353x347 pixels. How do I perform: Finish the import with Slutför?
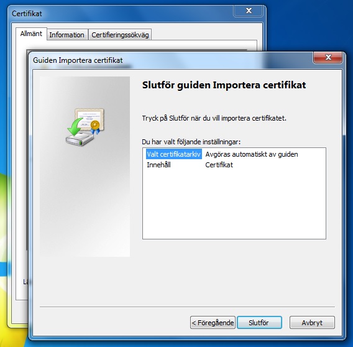point(259,323)
